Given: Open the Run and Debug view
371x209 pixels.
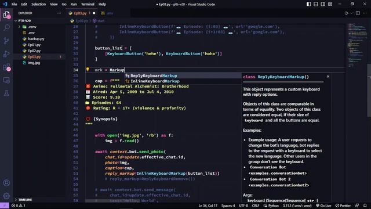Looking at the screenshot, I should pos(6,54).
